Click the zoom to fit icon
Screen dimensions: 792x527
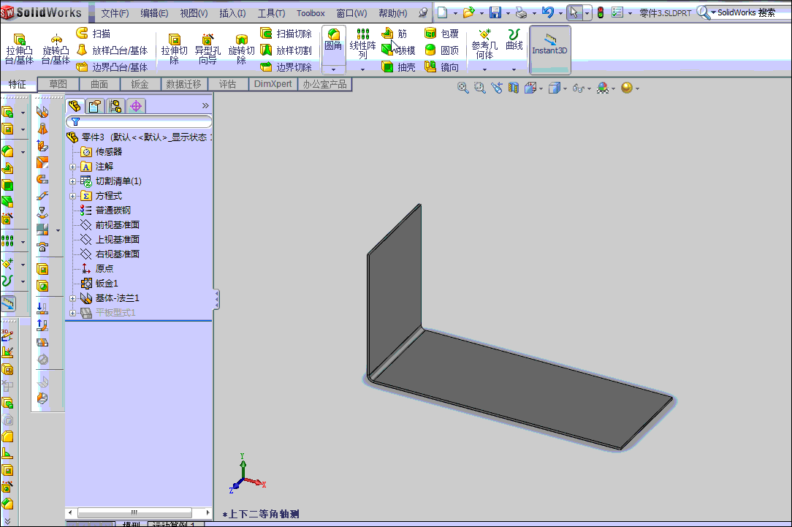coord(462,88)
